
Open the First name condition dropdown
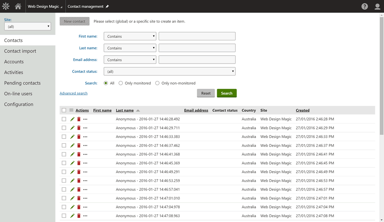[130, 36]
